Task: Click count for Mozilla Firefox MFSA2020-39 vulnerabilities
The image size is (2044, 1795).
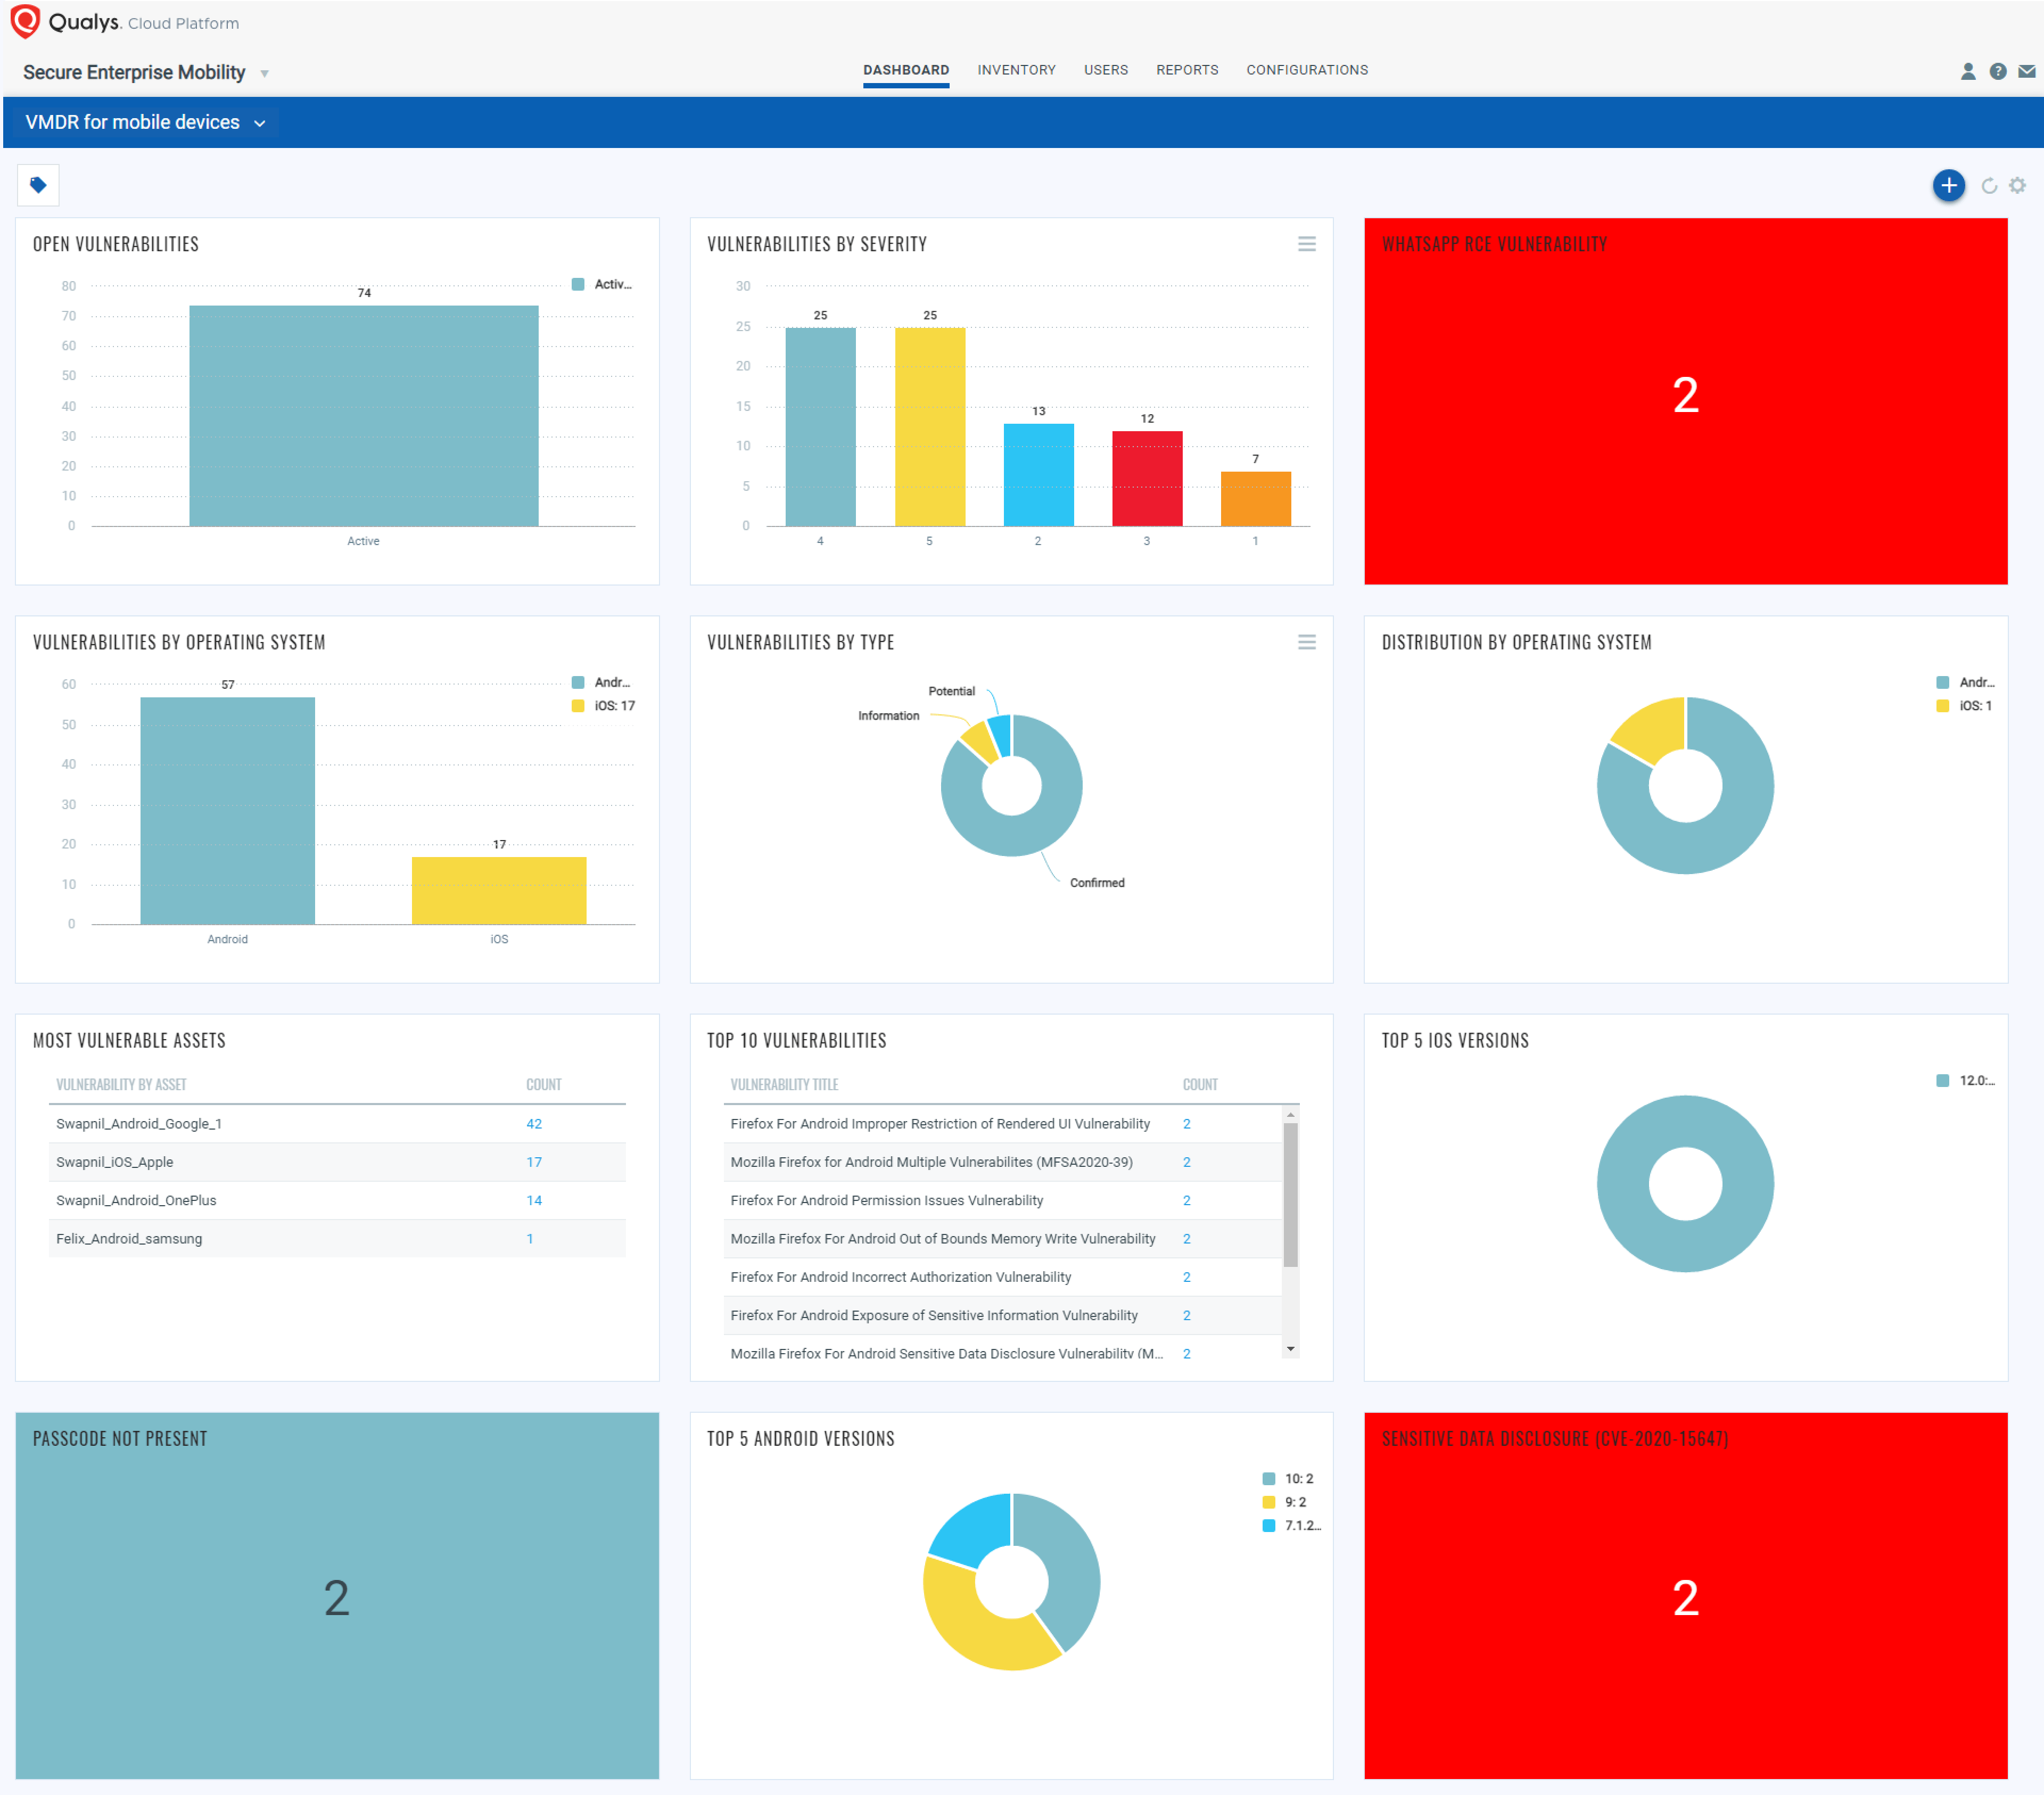Action: 1186,1162
